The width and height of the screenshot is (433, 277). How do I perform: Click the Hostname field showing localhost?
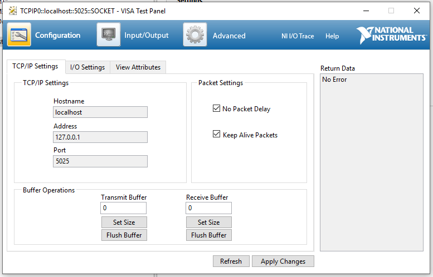click(x=100, y=112)
